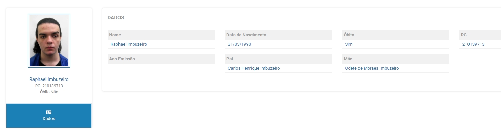Image resolution: width=501 pixels, height=133 pixels.
Task: Click the DADOS section heading
Action: (x=116, y=18)
